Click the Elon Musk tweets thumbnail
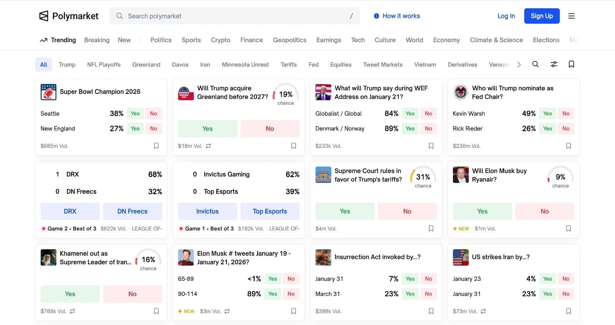This screenshot has width=615, height=325. click(186, 257)
